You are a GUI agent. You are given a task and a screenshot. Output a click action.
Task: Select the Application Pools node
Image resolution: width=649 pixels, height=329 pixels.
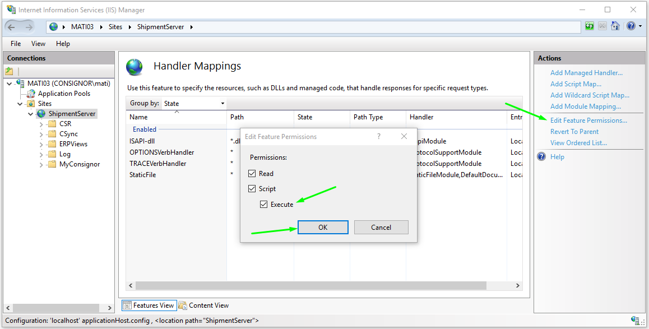click(63, 94)
